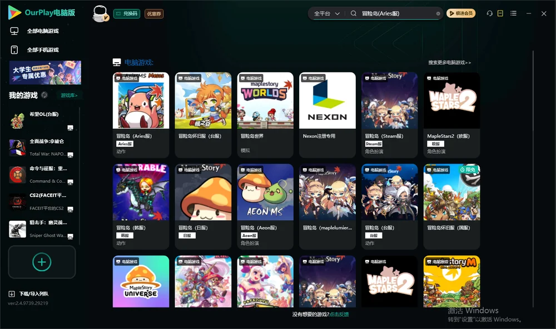Click the 电脑游戏 section monitor icon
Screen dimensions: 556x329
(x=117, y=62)
